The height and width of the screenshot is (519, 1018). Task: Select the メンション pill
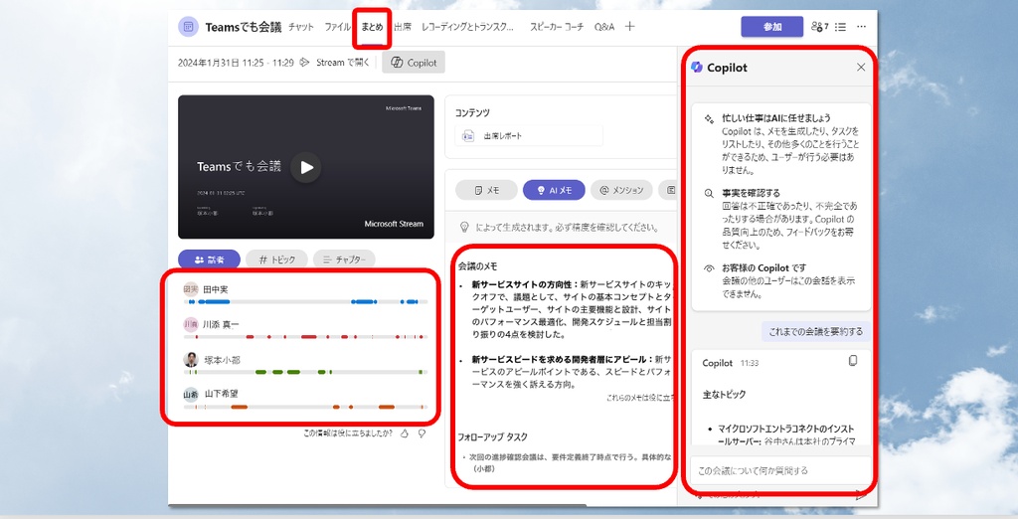621,190
